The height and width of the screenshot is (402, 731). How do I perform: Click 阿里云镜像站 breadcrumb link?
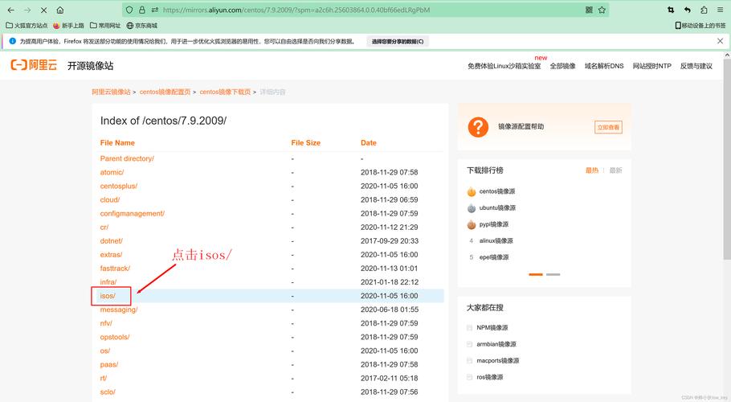tap(111, 92)
